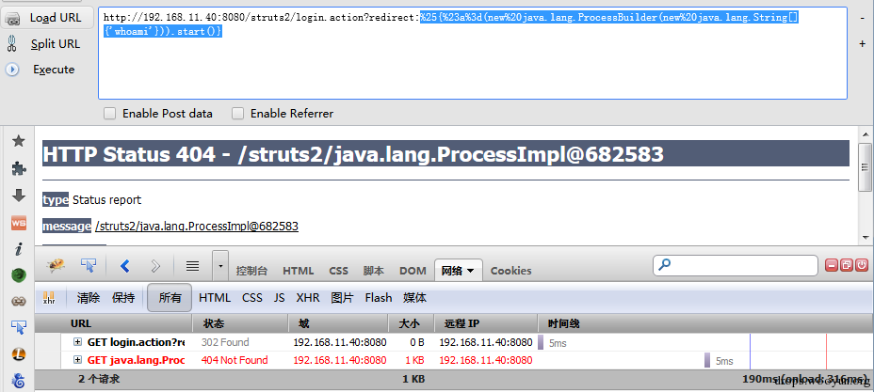Image resolution: width=874 pixels, height=392 pixels.
Task: Open the puzzle-piece add-ons icon
Action: click(x=19, y=168)
